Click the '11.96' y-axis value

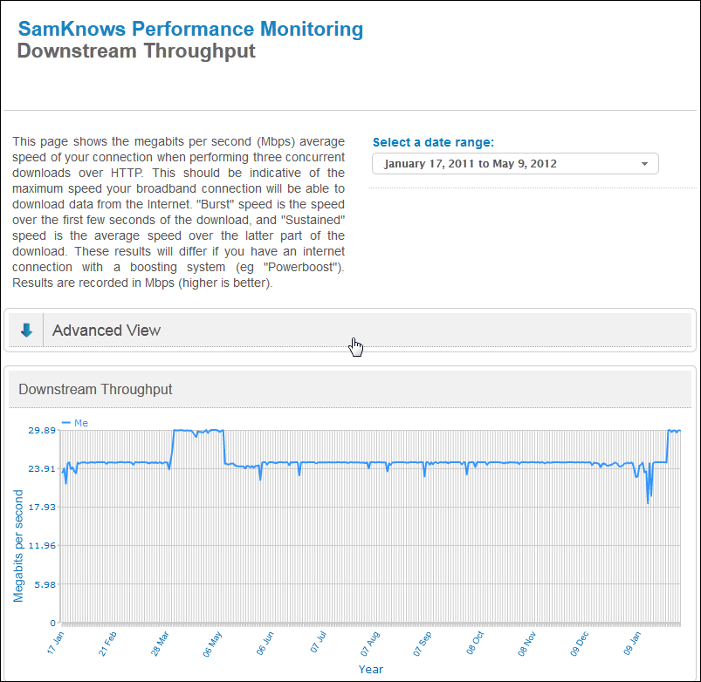click(x=42, y=545)
